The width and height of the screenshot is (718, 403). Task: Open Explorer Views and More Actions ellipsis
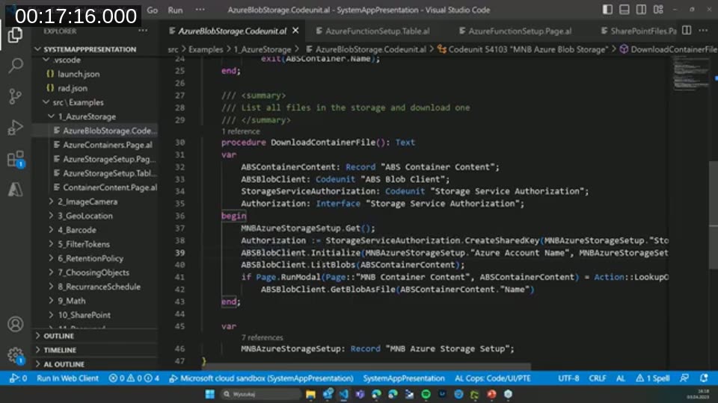coord(143,31)
